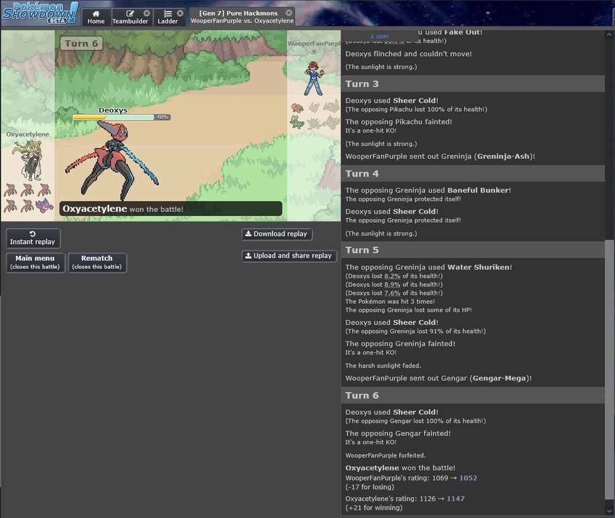Viewport: 615px width, 518px height.
Task: Click Oxyacetylene's new rating 1147
Action: pyautogui.click(x=455, y=499)
